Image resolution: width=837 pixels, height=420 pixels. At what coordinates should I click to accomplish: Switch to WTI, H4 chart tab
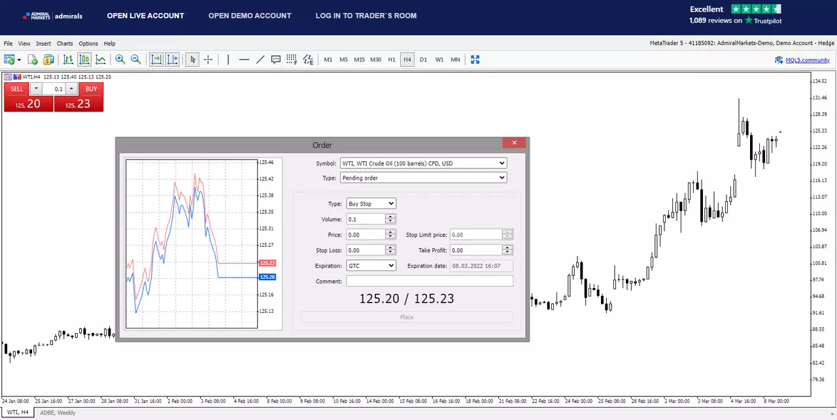pyautogui.click(x=18, y=413)
